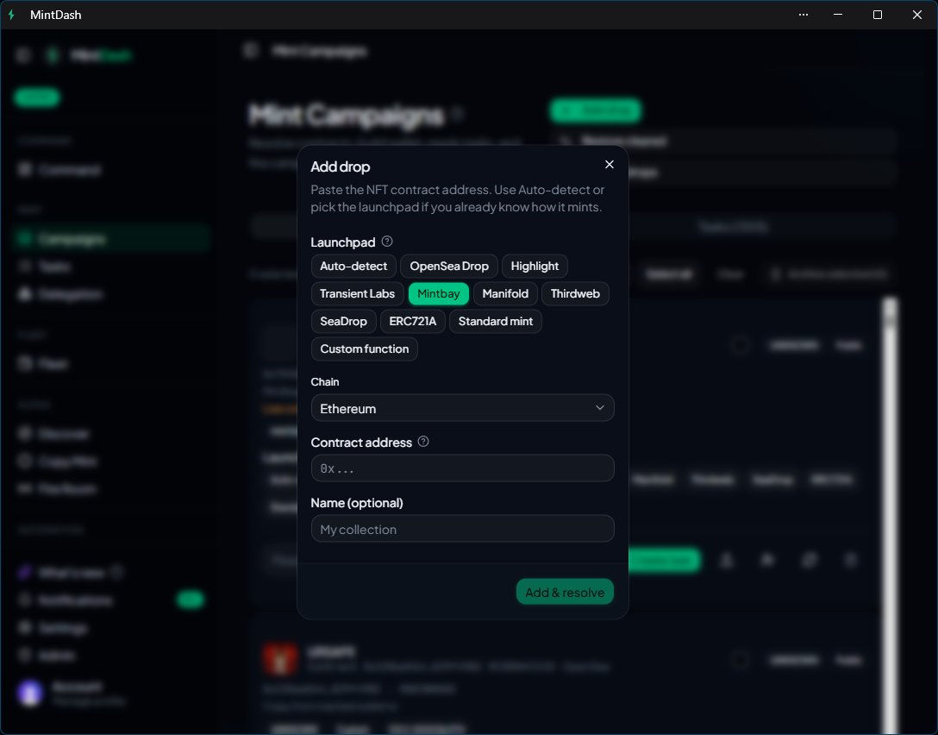Pick the ERC721A launchpad chip
Screen dimensions: 938x735
pos(413,322)
